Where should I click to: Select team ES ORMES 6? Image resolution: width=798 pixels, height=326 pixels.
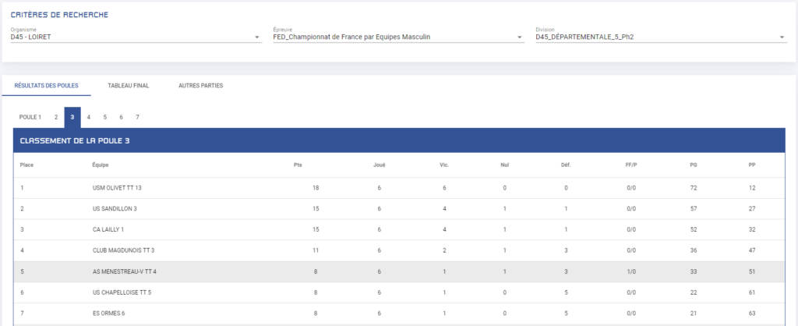tap(108, 314)
